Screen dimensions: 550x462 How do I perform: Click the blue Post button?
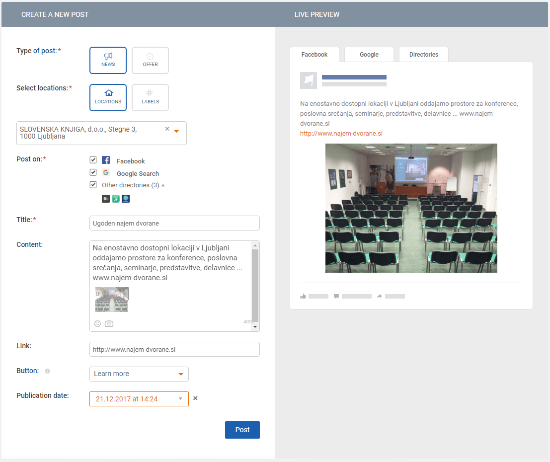click(242, 430)
